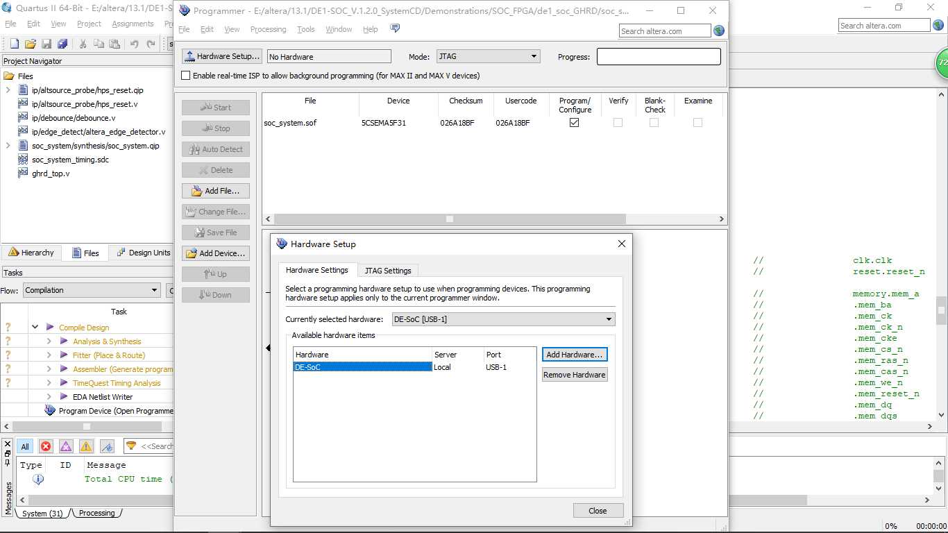Select ip/debounce/debounce.v in file list
The image size is (948, 533).
pos(74,117)
